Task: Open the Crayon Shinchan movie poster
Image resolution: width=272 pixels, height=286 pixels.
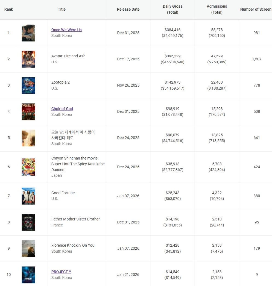Action: click(28, 167)
